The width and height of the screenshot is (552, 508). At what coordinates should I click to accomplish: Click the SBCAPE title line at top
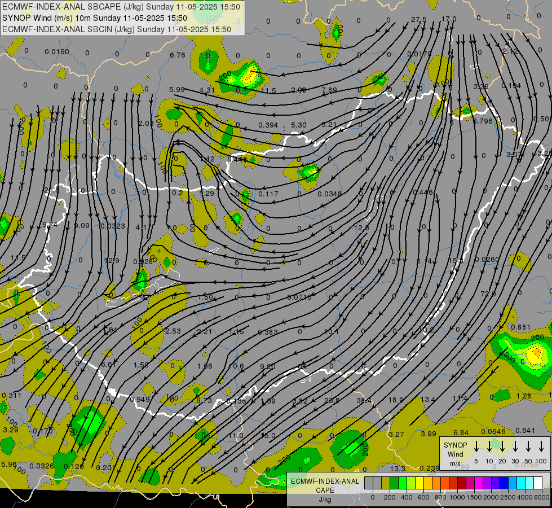(x=121, y=7)
